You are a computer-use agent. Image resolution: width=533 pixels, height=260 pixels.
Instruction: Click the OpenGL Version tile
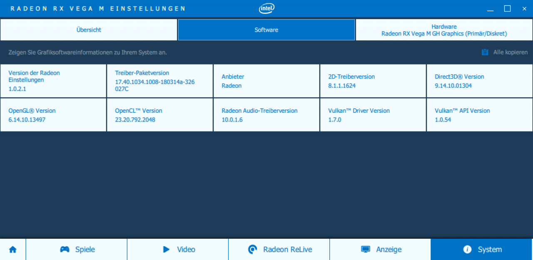pyautogui.click(x=53, y=115)
